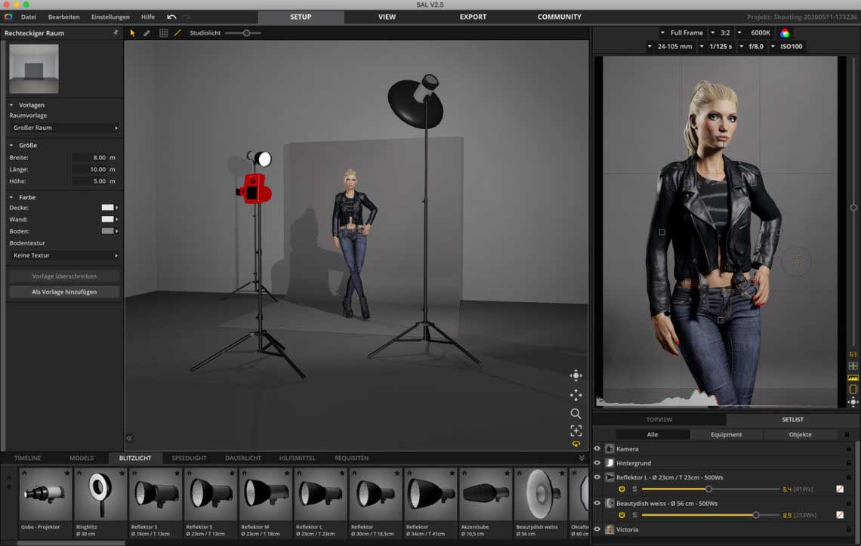Turn off power for Beautydish weiss
This screenshot has height=546, width=861.
(622, 515)
